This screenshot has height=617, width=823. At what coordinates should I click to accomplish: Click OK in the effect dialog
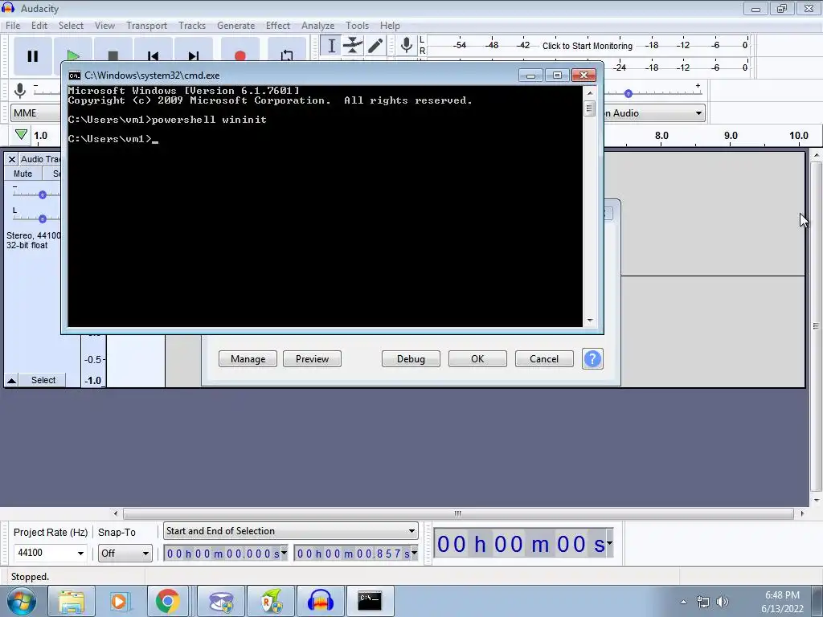click(x=477, y=359)
